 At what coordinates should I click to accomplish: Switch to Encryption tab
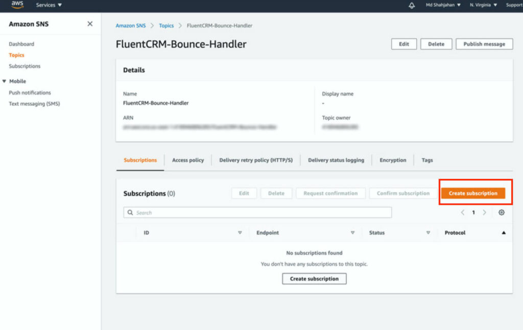coord(393,160)
